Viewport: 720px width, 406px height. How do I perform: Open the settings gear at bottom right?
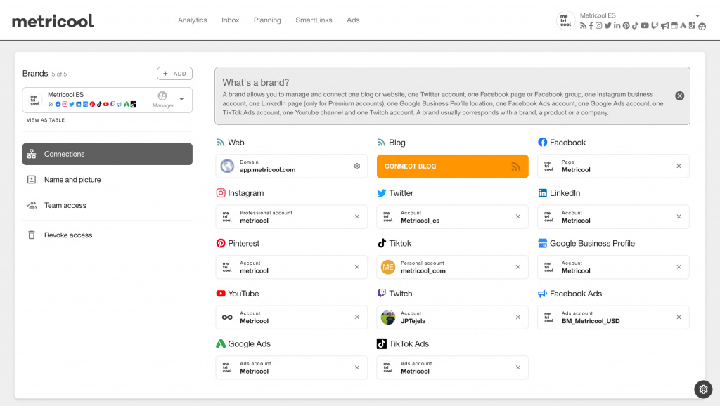click(x=703, y=389)
